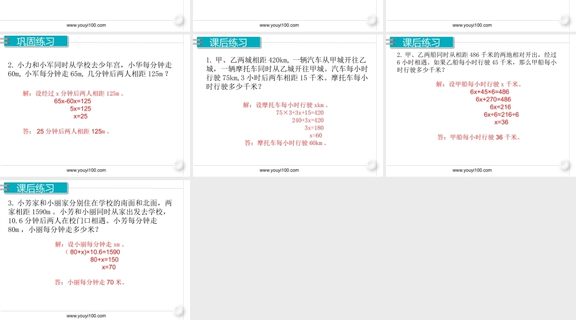Open youyi100.com link under 小力和小军 problem
Viewport: 576px width, 320px height.
pyautogui.click(x=86, y=170)
